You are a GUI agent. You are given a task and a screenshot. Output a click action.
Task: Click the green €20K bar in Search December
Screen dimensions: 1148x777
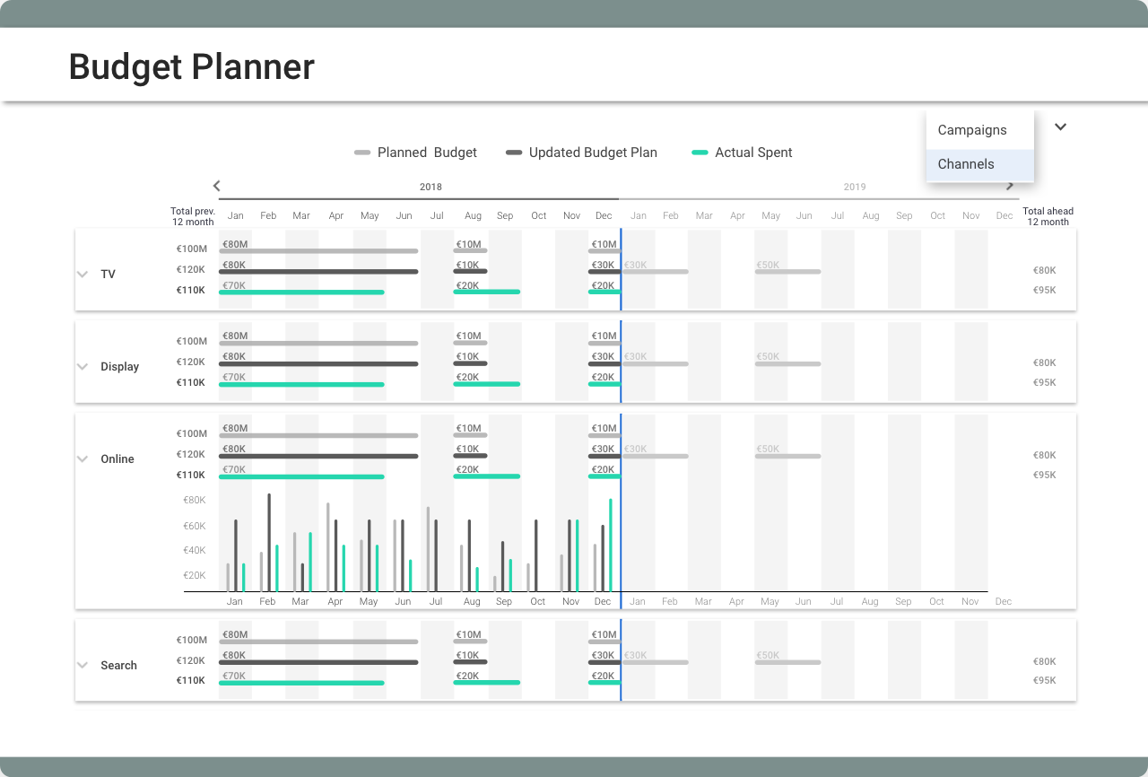click(603, 682)
